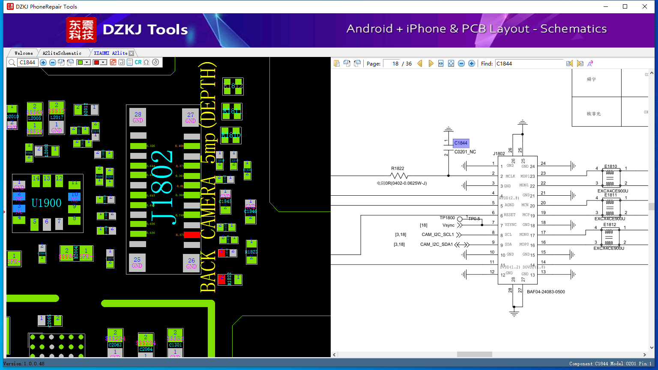The image size is (658, 370).
Task: Switch to the Welcome tab
Action: click(24, 53)
